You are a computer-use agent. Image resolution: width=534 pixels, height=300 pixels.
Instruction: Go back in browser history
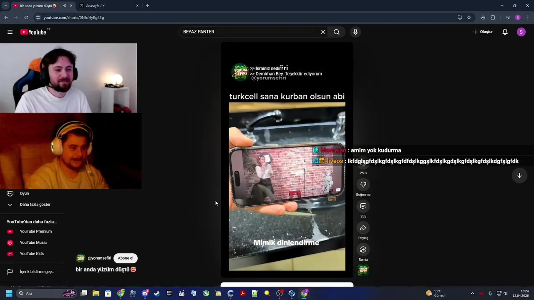[6, 17]
